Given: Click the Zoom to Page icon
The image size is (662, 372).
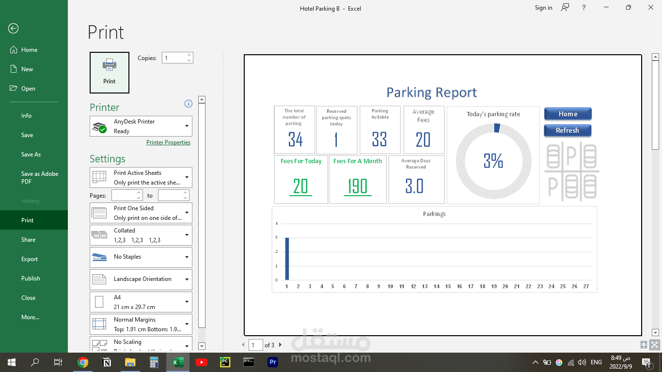Looking at the screenshot, I should (x=655, y=345).
